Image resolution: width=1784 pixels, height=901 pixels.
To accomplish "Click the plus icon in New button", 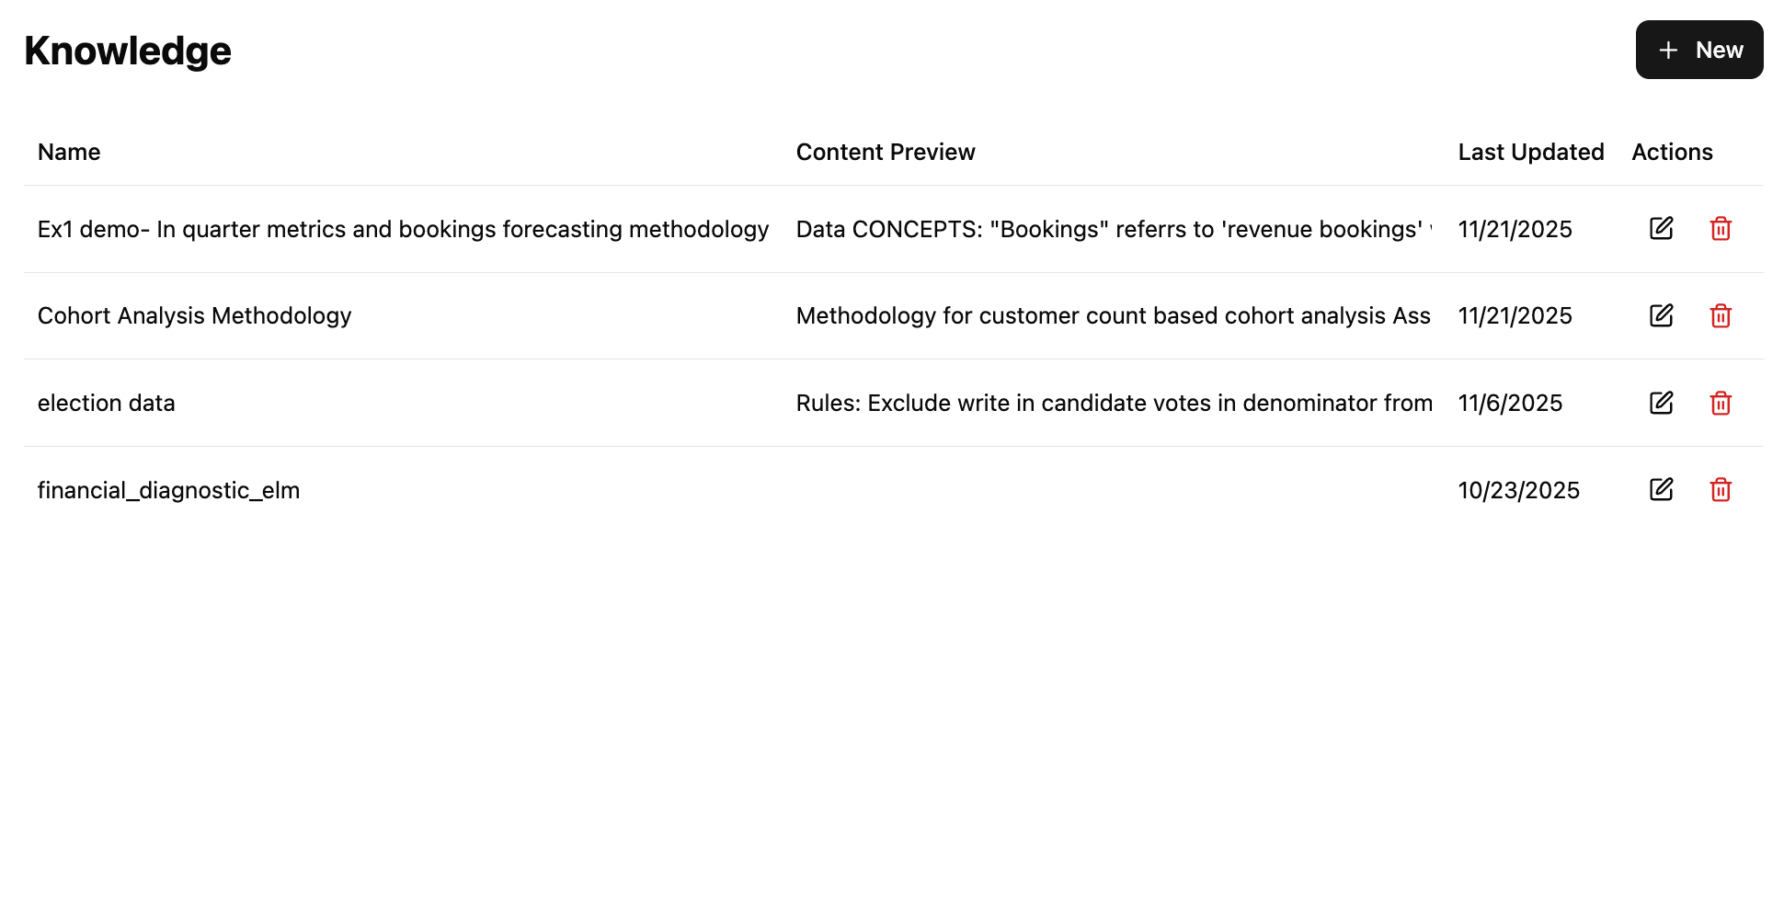I will coord(1668,50).
